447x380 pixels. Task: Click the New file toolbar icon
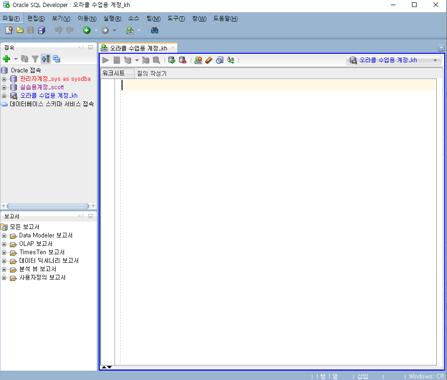pos(9,30)
